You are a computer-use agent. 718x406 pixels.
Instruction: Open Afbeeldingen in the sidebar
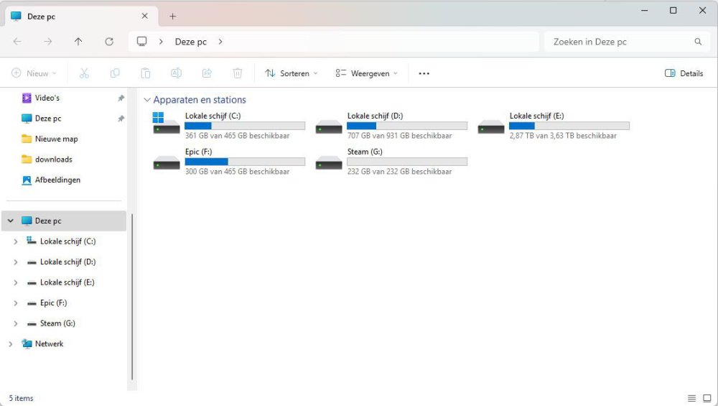(57, 180)
